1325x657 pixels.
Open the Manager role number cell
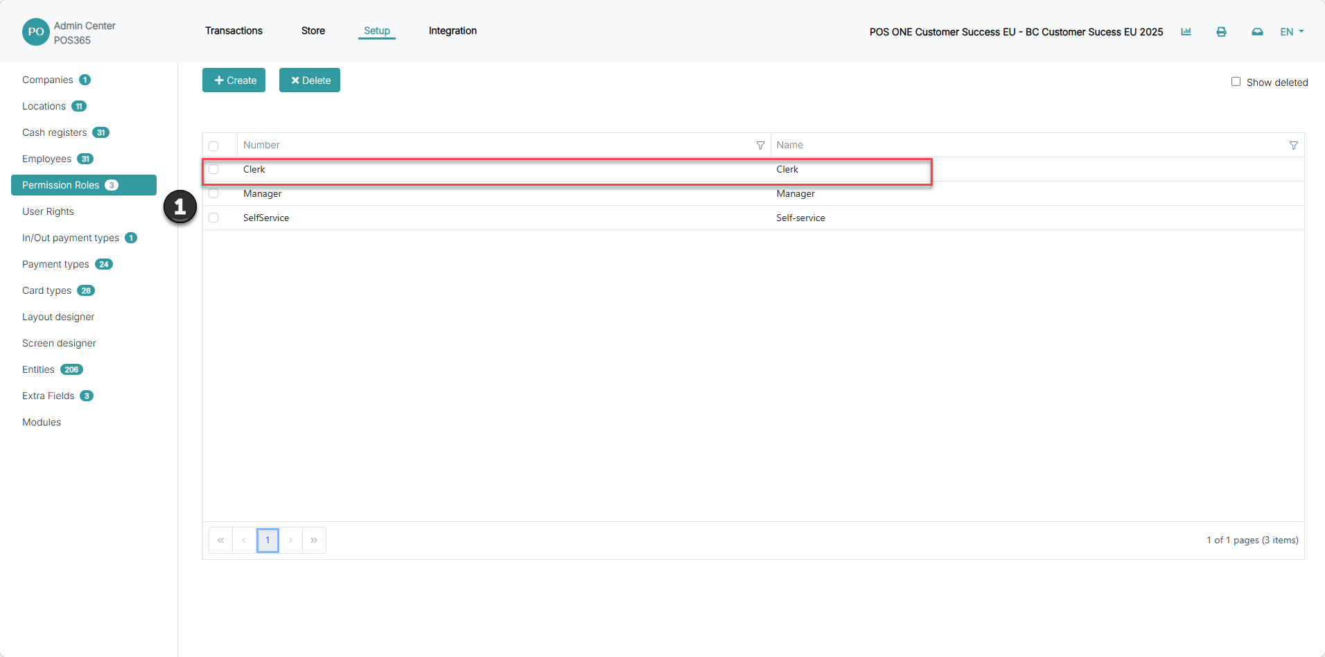coord(262,193)
